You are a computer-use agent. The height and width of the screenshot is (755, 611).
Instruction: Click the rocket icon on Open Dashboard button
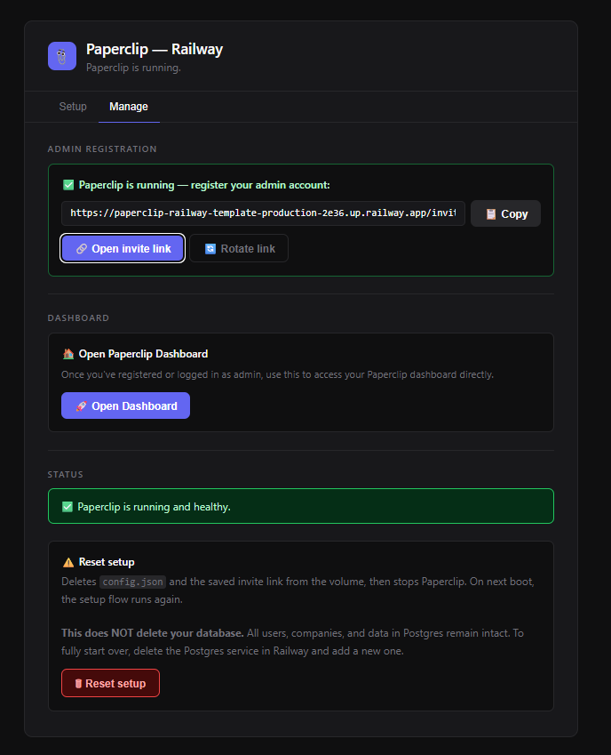(81, 406)
